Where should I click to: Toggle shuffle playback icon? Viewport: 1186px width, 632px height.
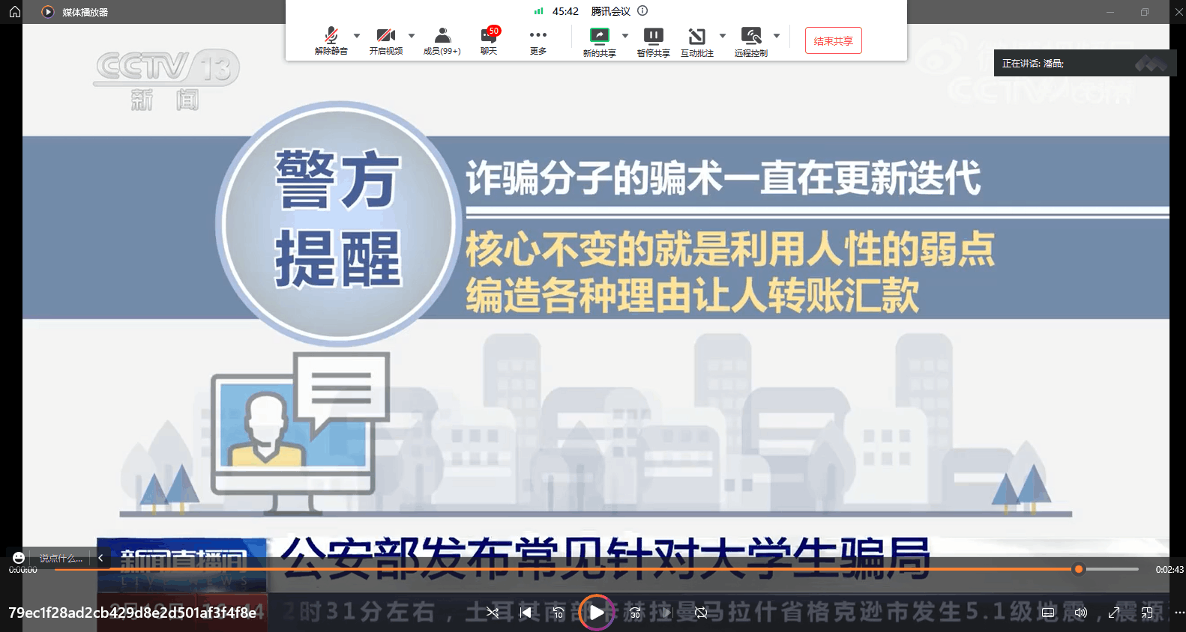coord(493,613)
